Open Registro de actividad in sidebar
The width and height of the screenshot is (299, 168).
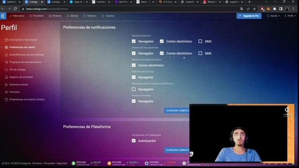21,77
